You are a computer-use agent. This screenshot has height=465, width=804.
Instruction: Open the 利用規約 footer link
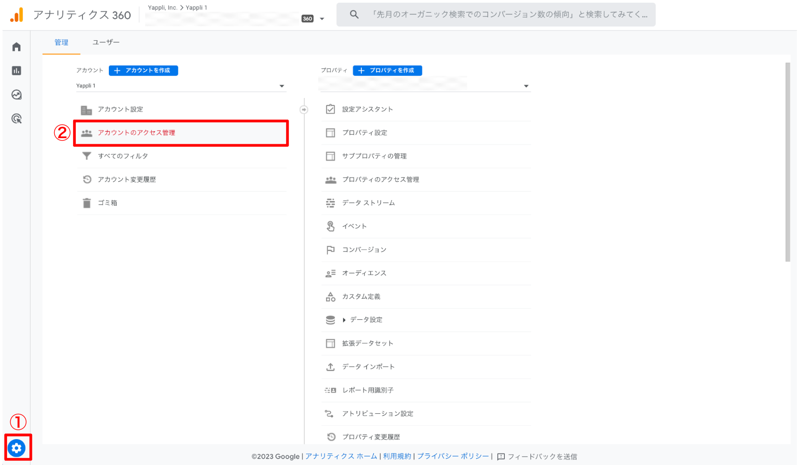tap(397, 456)
